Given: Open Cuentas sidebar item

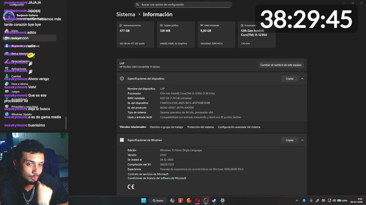Looking at the screenshot, I should pyautogui.click(x=30, y=76).
